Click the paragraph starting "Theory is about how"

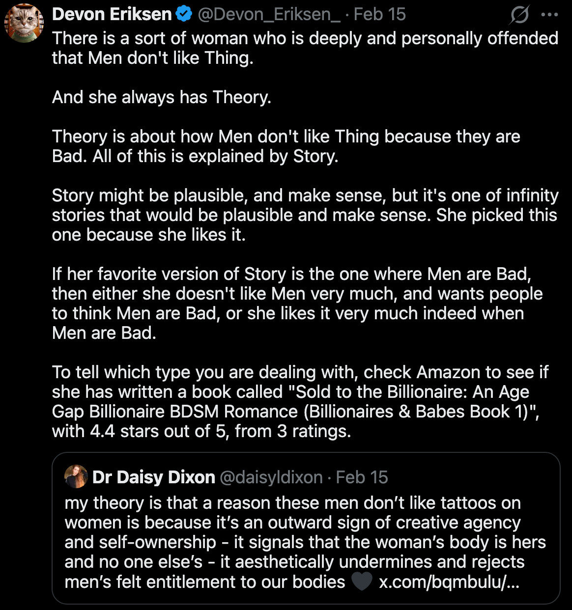point(286,146)
